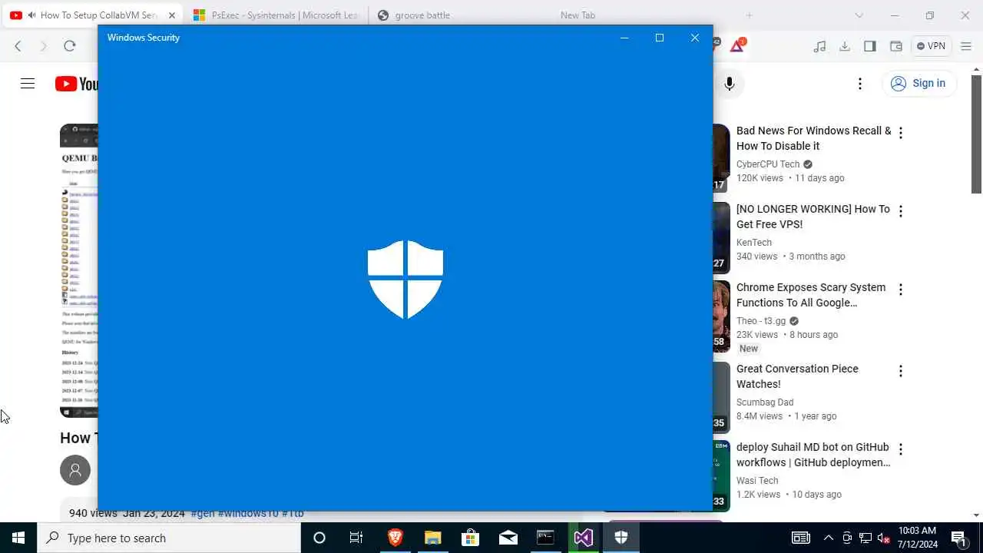Open Task View on taskbar
Screen dimensions: 983x553
click(356, 538)
